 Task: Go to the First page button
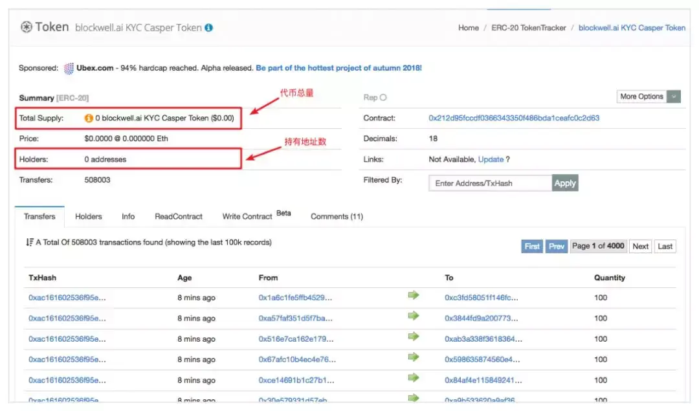(532, 246)
